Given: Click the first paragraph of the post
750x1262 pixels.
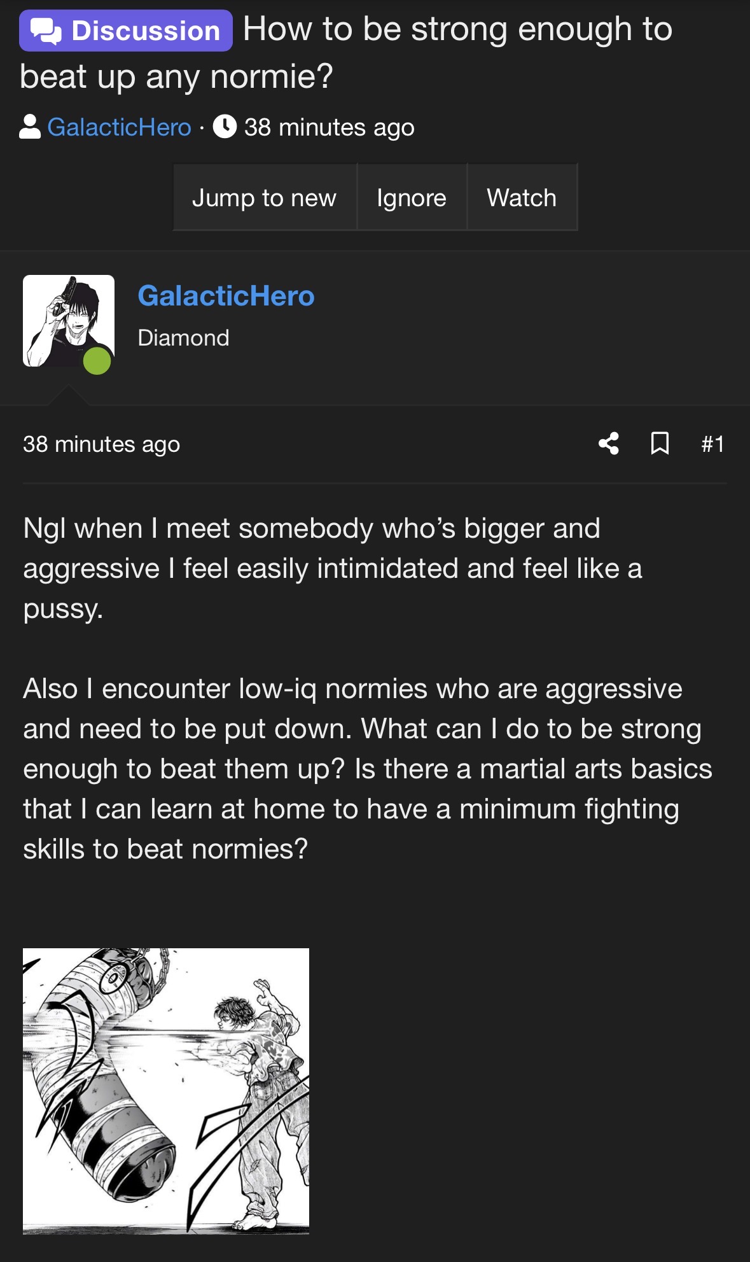Looking at the screenshot, I should pos(333,568).
